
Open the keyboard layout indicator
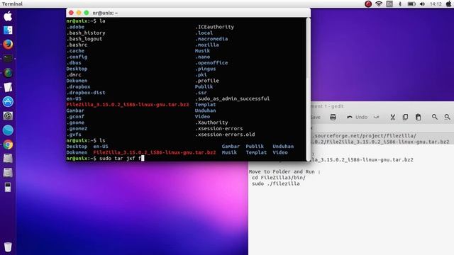pos(389,4)
